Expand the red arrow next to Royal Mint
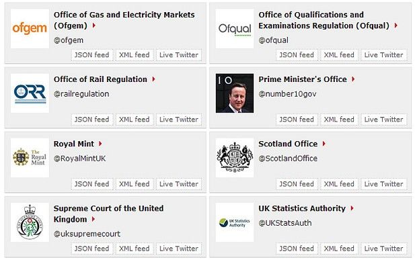 pos(100,144)
